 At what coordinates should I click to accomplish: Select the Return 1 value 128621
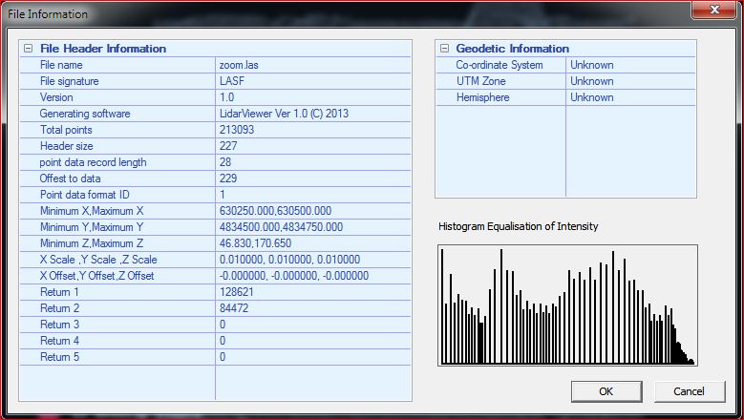point(237,292)
